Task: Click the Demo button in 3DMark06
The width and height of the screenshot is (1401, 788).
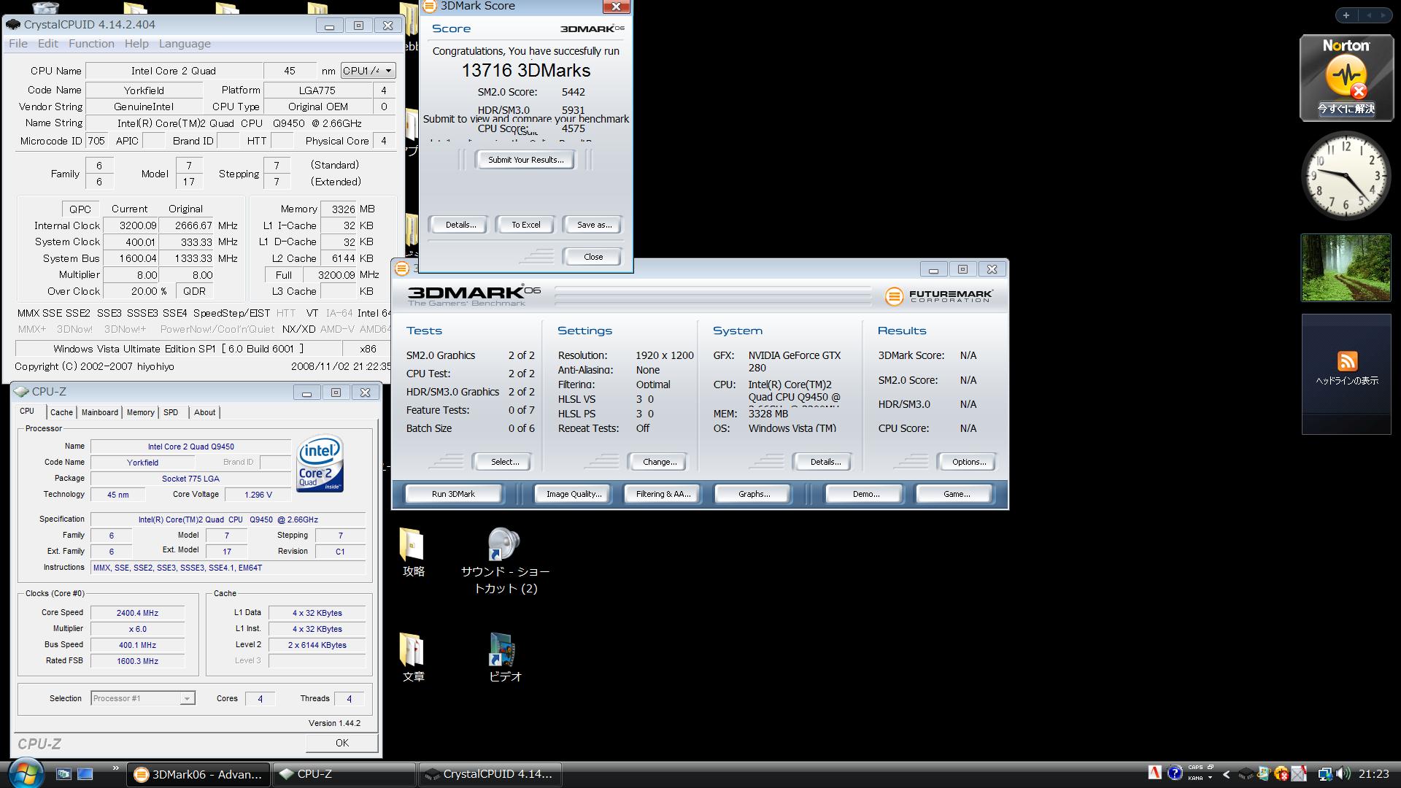Action: coord(865,494)
